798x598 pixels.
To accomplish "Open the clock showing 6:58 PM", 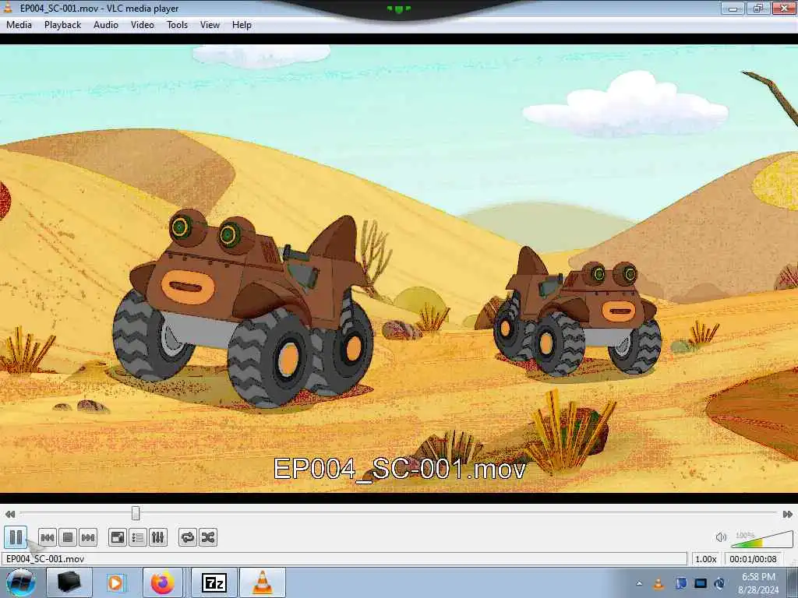I will (x=758, y=583).
